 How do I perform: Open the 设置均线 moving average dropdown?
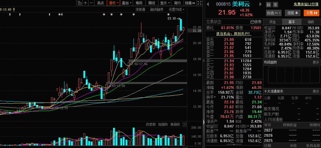pos(177,9)
